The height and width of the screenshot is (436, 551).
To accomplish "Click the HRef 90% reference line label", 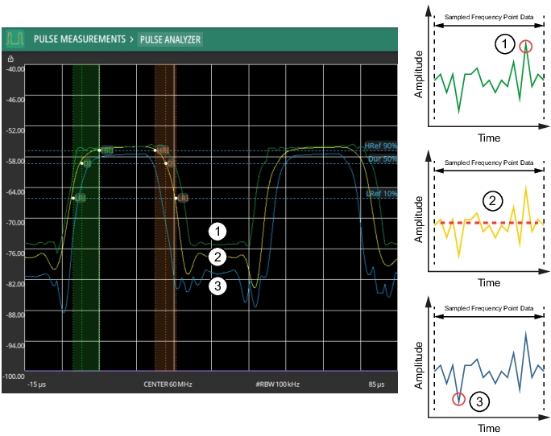I will pos(381,145).
